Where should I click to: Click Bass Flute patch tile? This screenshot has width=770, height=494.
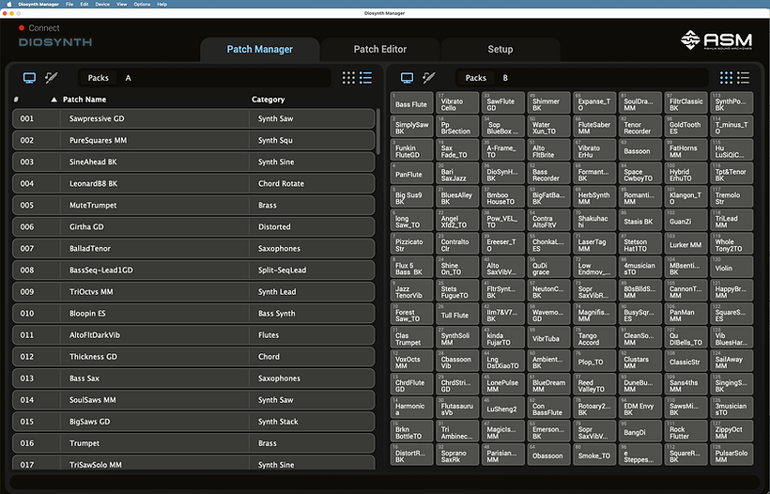[x=411, y=102]
